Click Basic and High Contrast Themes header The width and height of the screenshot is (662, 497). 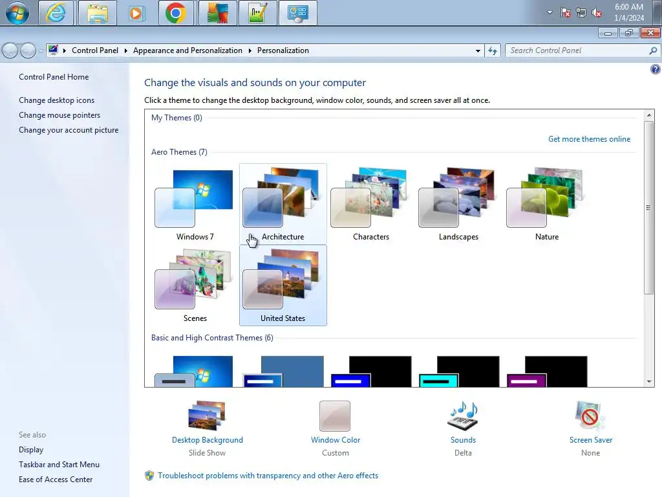tap(212, 338)
